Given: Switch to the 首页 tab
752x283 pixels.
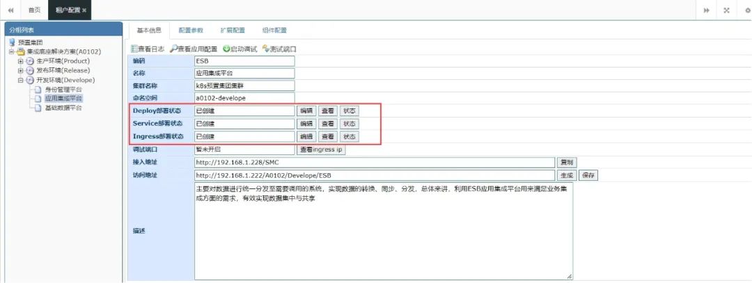Looking at the screenshot, I should (x=35, y=10).
